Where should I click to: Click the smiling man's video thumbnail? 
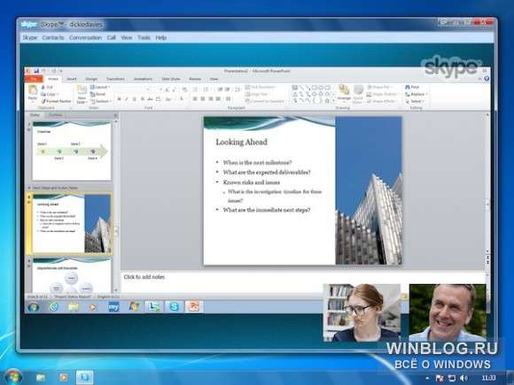pyautogui.click(x=448, y=312)
